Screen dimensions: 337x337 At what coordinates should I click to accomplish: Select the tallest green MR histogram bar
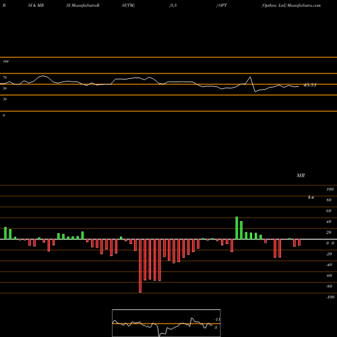point(237,228)
